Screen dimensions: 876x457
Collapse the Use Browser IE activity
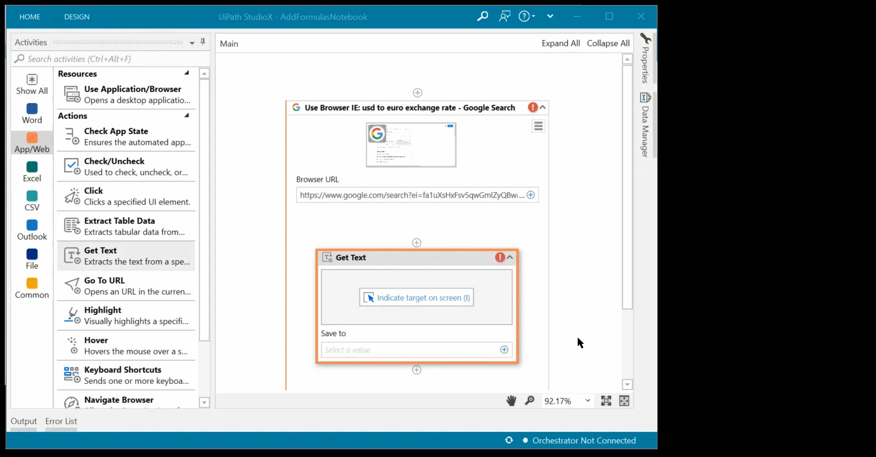[x=543, y=108]
